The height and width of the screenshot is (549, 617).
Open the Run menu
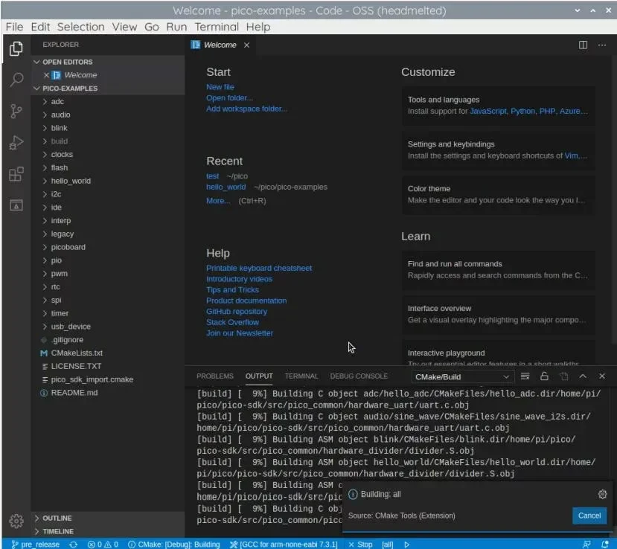point(176,27)
